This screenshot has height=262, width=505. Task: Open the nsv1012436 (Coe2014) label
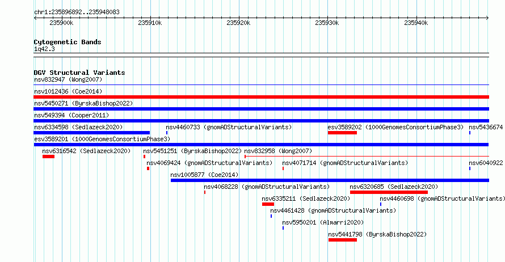click(68, 91)
